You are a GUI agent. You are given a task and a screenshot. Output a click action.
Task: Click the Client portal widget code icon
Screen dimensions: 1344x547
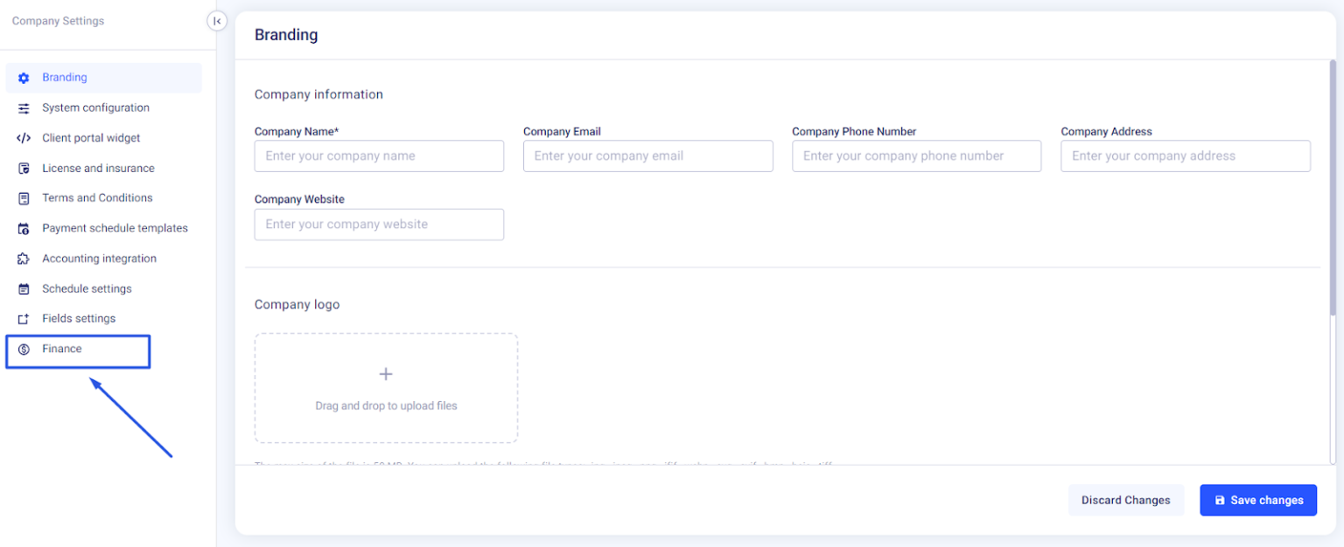(x=24, y=138)
